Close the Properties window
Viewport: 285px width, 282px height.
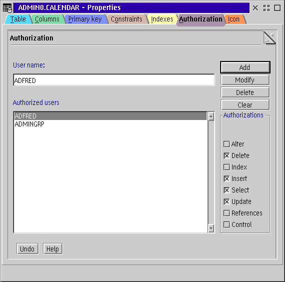[256, 8]
